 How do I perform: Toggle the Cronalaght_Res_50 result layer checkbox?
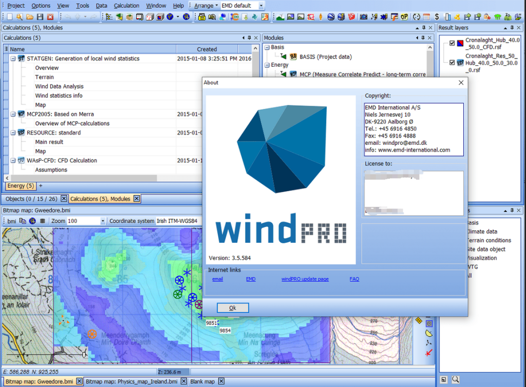(453, 62)
